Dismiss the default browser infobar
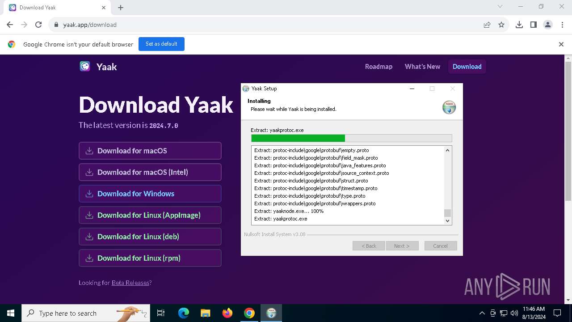This screenshot has width=572, height=322. point(561,44)
